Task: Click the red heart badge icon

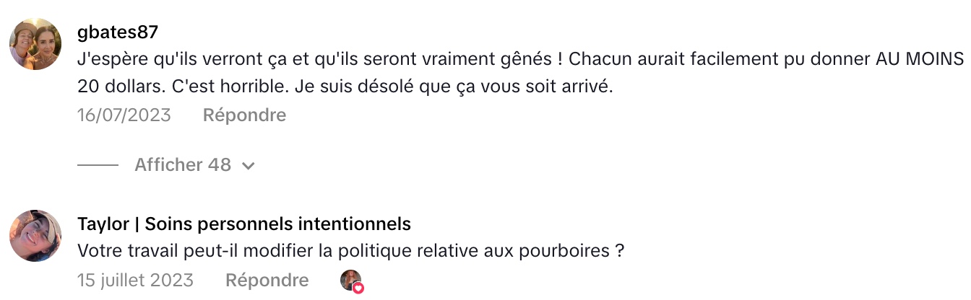Action: point(358,288)
